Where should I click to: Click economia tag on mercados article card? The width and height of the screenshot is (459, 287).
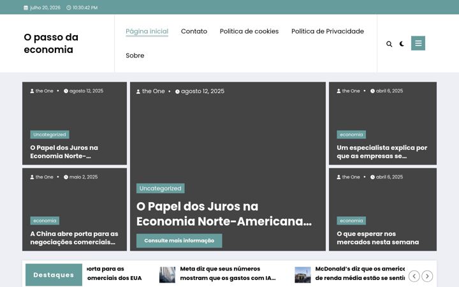(x=351, y=221)
